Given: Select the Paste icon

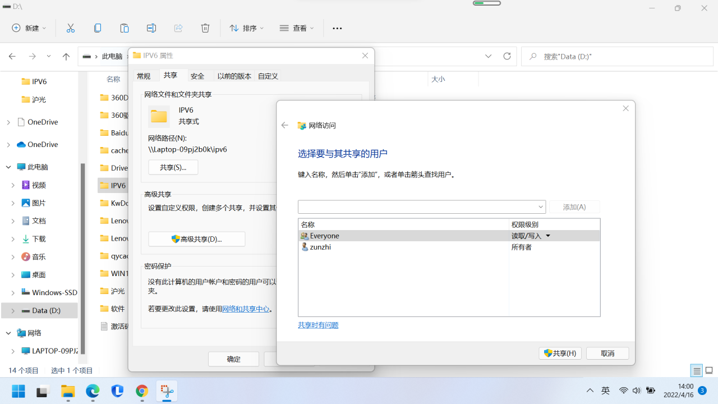Looking at the screenshot, I should 124,27.
